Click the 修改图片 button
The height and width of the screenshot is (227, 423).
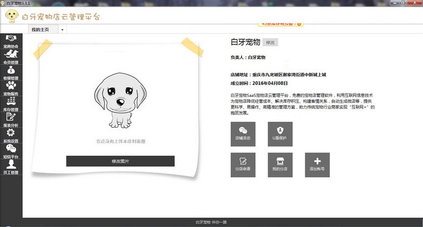(120, 161)
